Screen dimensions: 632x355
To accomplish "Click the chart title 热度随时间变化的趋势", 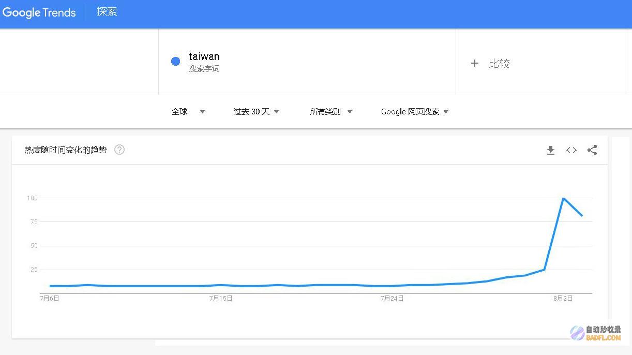I will [x=66, y=150].
